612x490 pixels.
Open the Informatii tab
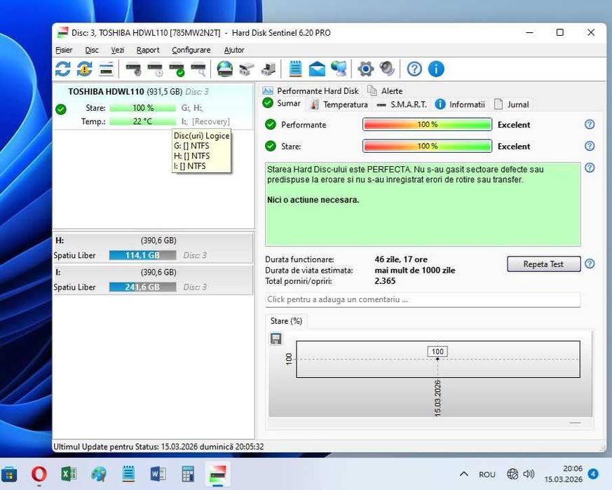(x=461, y=104)
